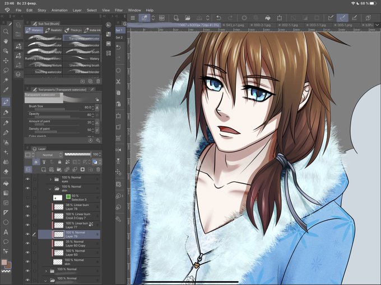Select the Text tool

6,232
